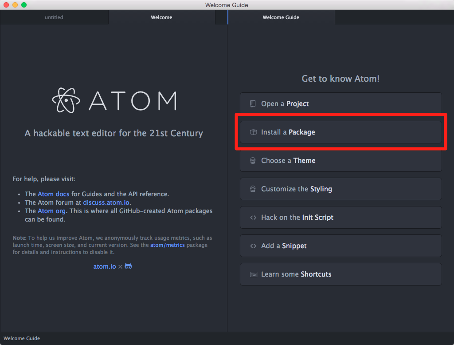Click the paint bucket icon beside Choose a Theme
The width and height of the screenshot is (454, 345).
[x=253, y=161]
